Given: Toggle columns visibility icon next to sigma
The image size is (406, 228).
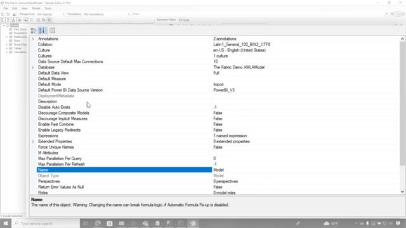Looking at the screenshot, I should [x=8, y=20].
